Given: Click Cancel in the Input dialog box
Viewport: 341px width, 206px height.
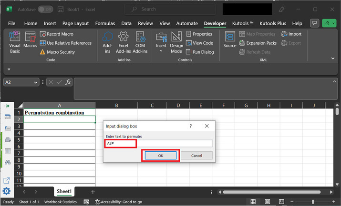Looking at the screenshot, I should click(x=196, y=156).
